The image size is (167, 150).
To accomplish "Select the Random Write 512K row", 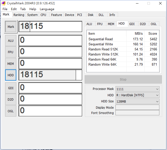I will point(123,54).
